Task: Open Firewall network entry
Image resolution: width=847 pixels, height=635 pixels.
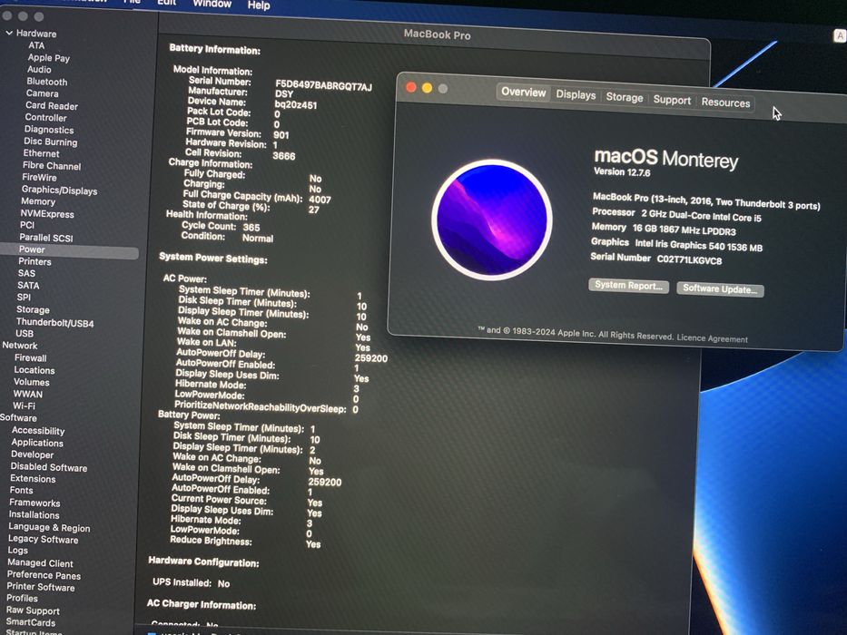Action: point(30,358)
